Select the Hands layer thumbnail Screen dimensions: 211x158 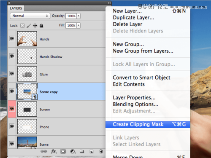(27, 39)
